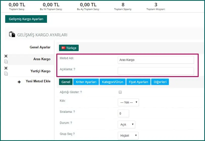Image resolution: width=205 pixels, height=141 pixels.
Task: Click the Sıralama number field
Action: 123,113
